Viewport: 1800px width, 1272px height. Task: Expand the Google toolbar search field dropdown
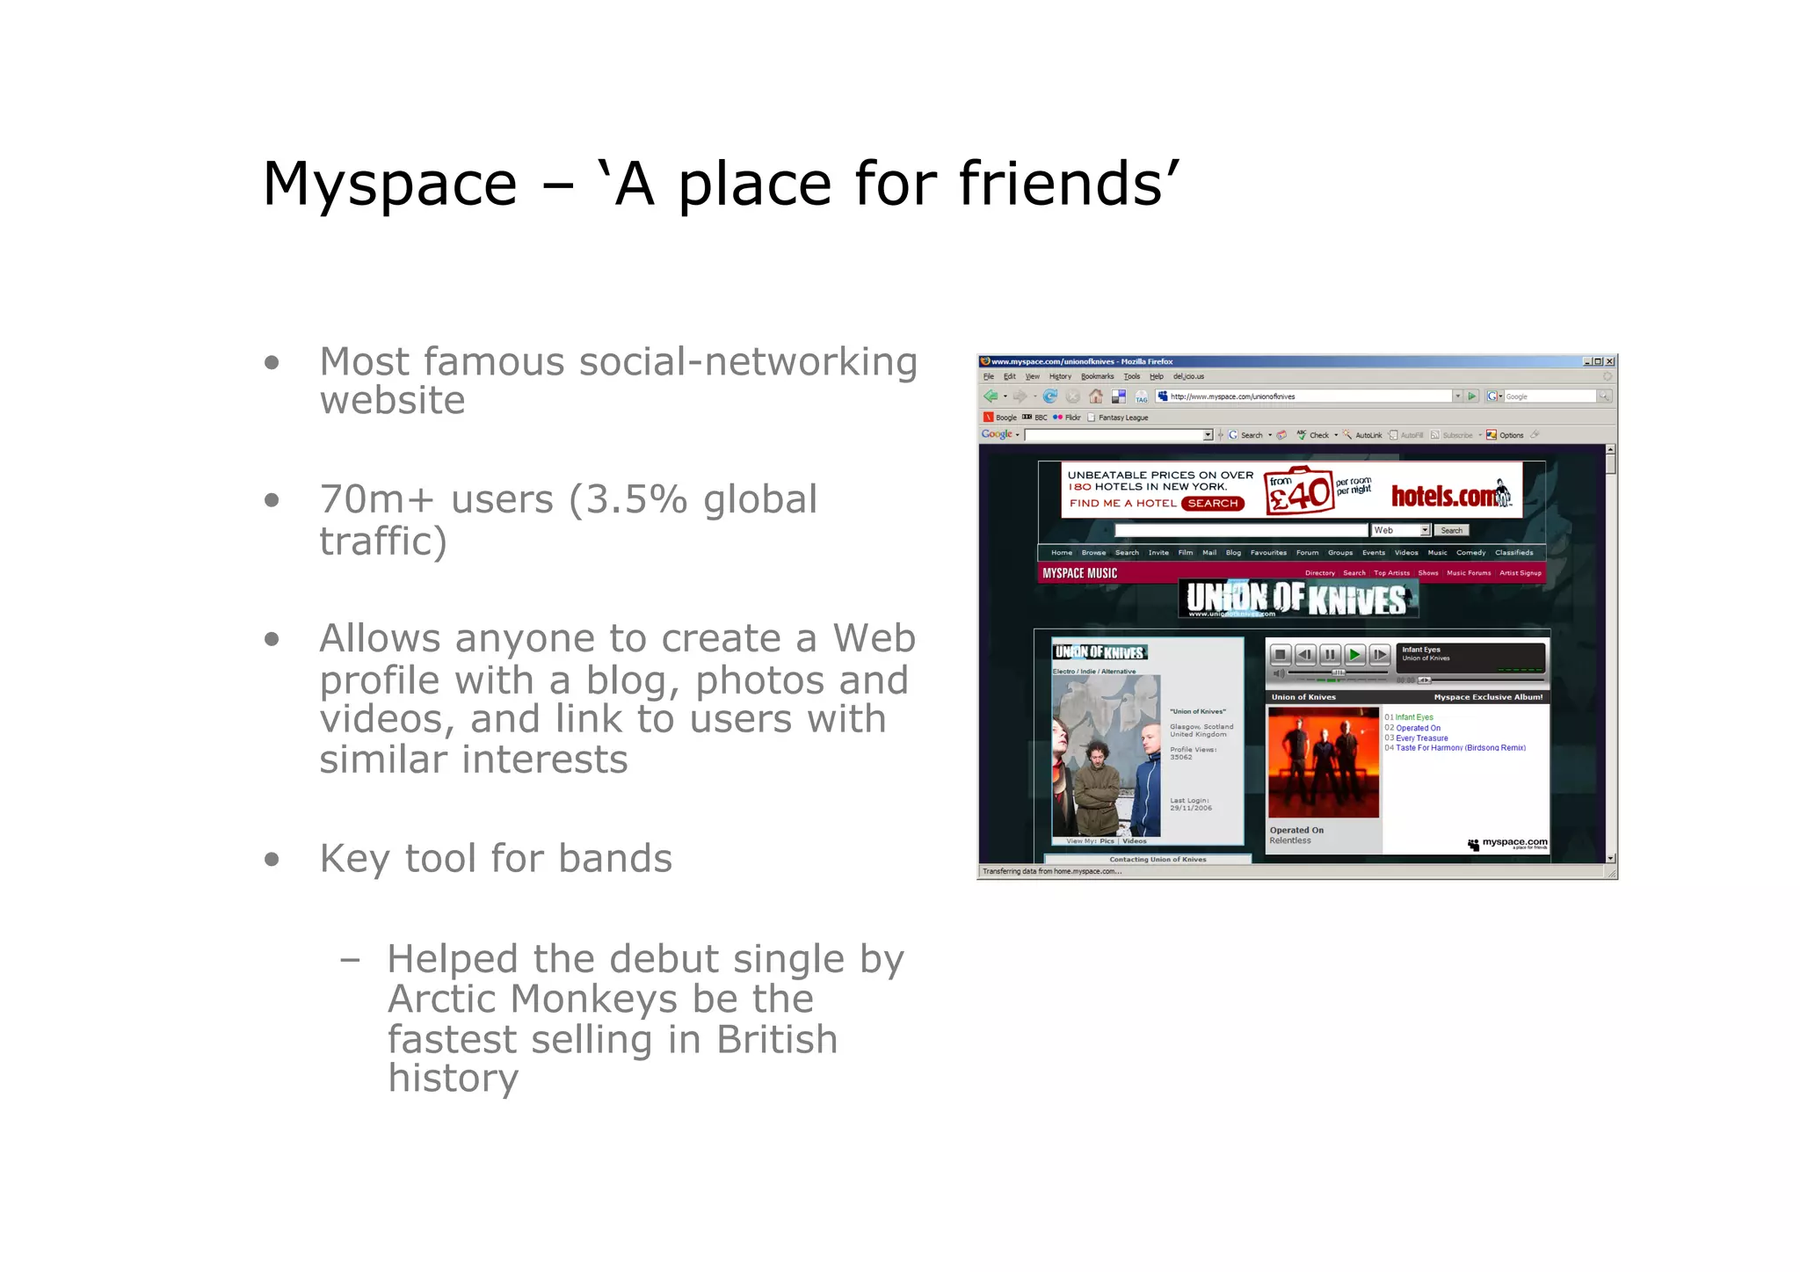(1208, 435)
